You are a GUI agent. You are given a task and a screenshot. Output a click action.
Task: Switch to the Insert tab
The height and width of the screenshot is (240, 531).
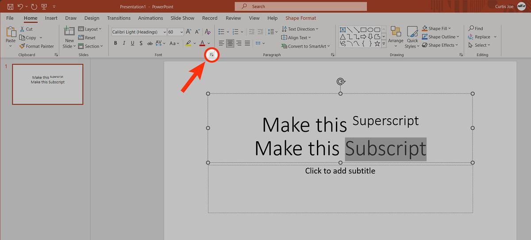pyautogui.click(x=51, y=18)
